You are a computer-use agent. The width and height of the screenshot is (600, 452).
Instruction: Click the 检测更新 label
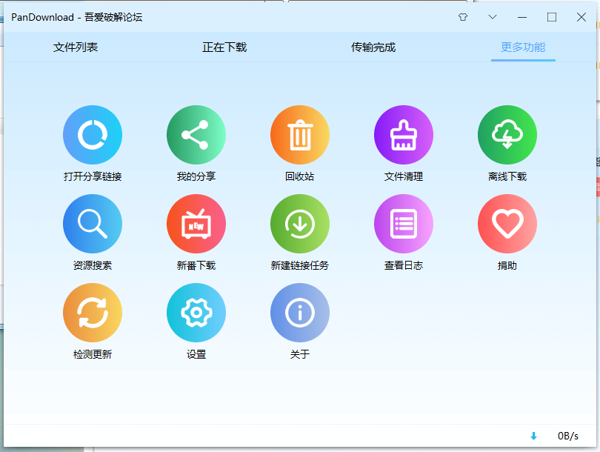click(93, 354)
